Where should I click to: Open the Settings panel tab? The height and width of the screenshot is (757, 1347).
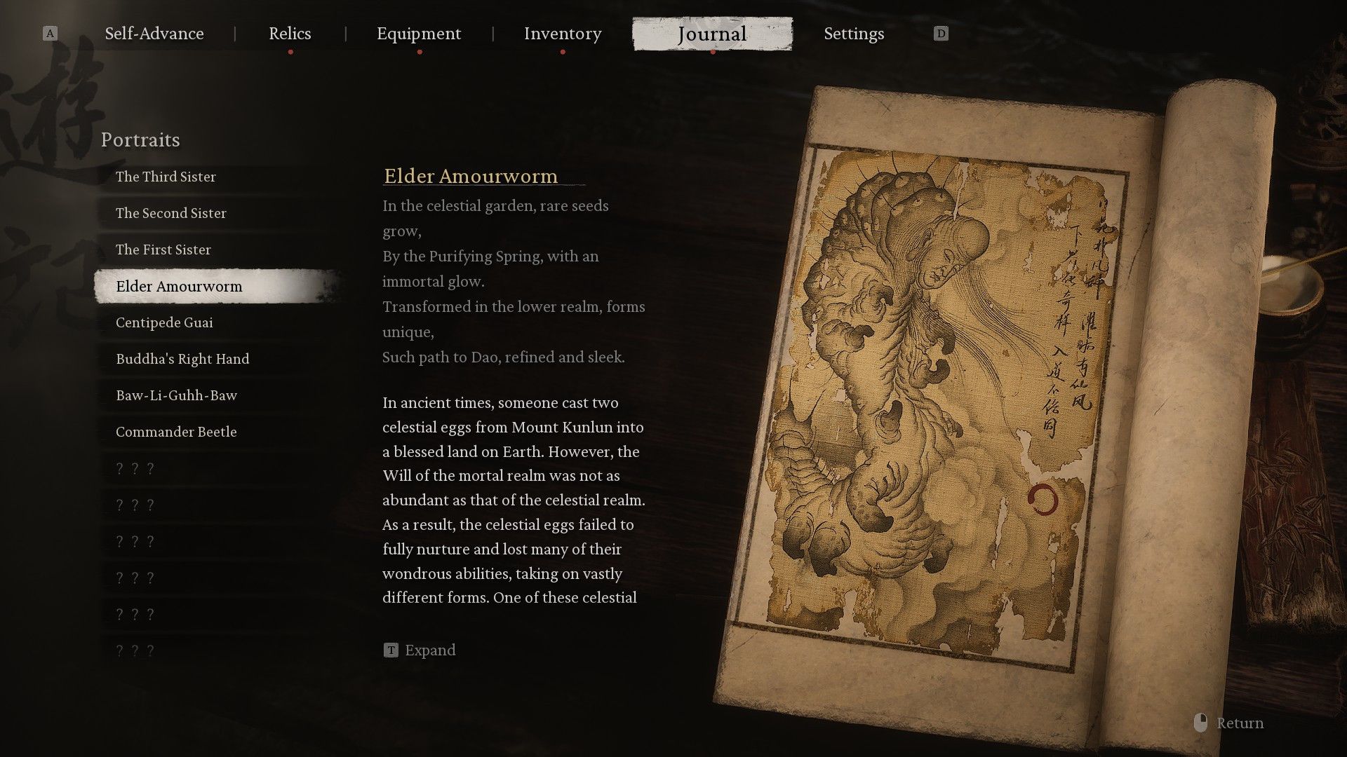[854, 34]
